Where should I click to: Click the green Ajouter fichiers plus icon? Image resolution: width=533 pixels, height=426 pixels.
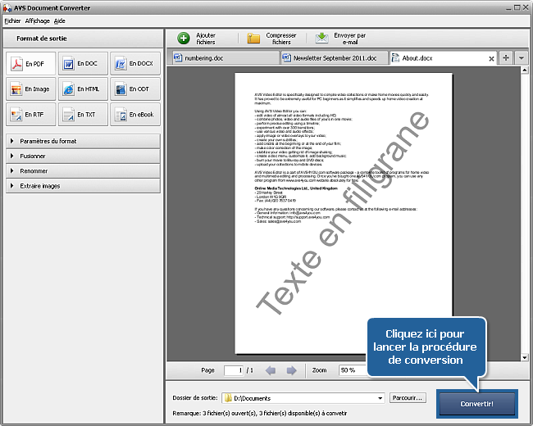[184, 39]
